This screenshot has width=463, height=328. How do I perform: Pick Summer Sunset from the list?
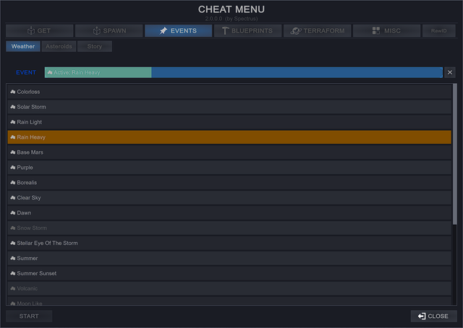(x=229, y=273)
